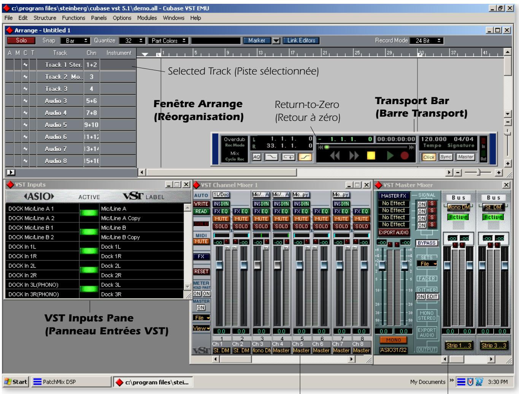This screenshot has height=394, width=519.
Task: Click the Punch In button in transport
Action: (271, 157)
